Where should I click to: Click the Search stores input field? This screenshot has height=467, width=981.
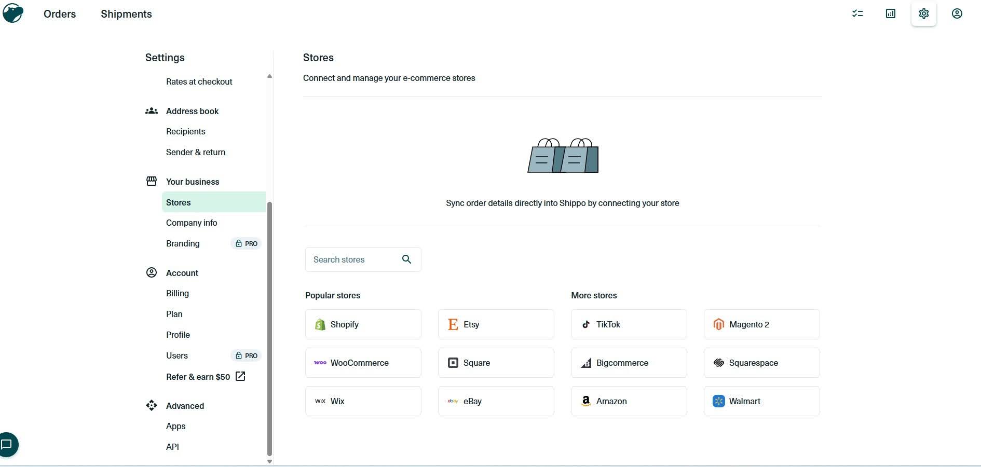[x=363, y=259]
